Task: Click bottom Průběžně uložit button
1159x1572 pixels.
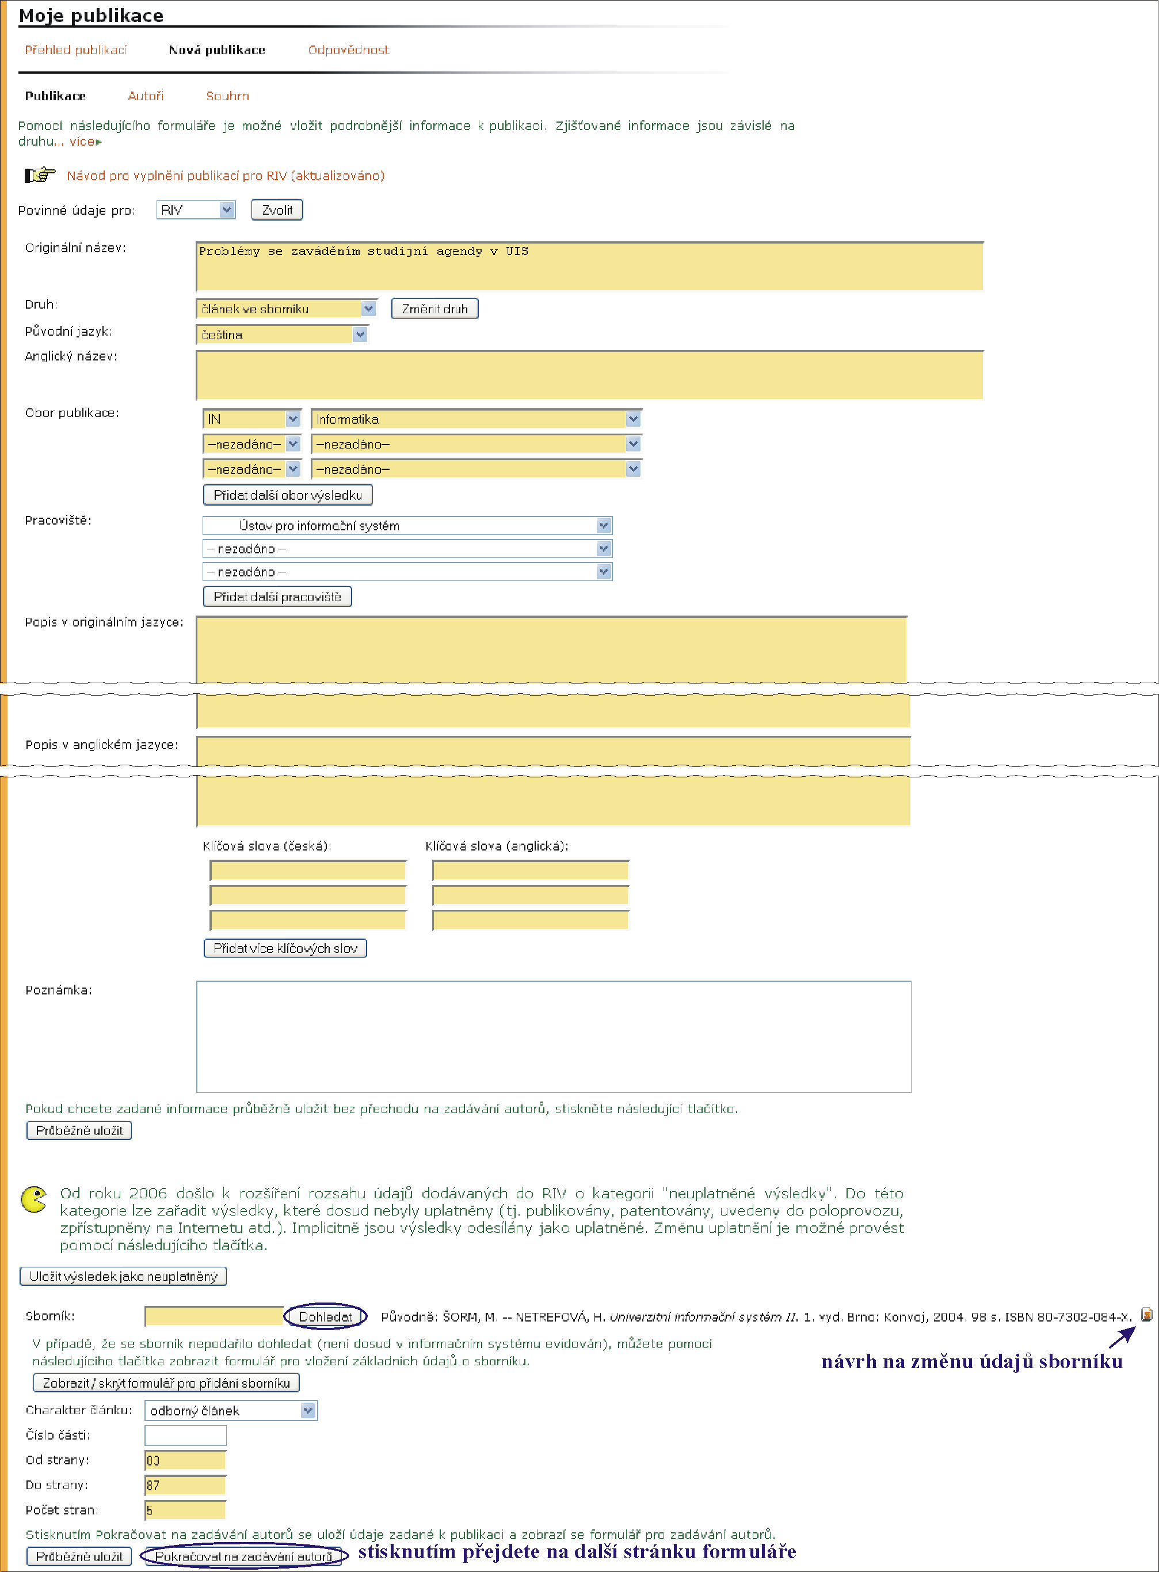Action: 79,1556
